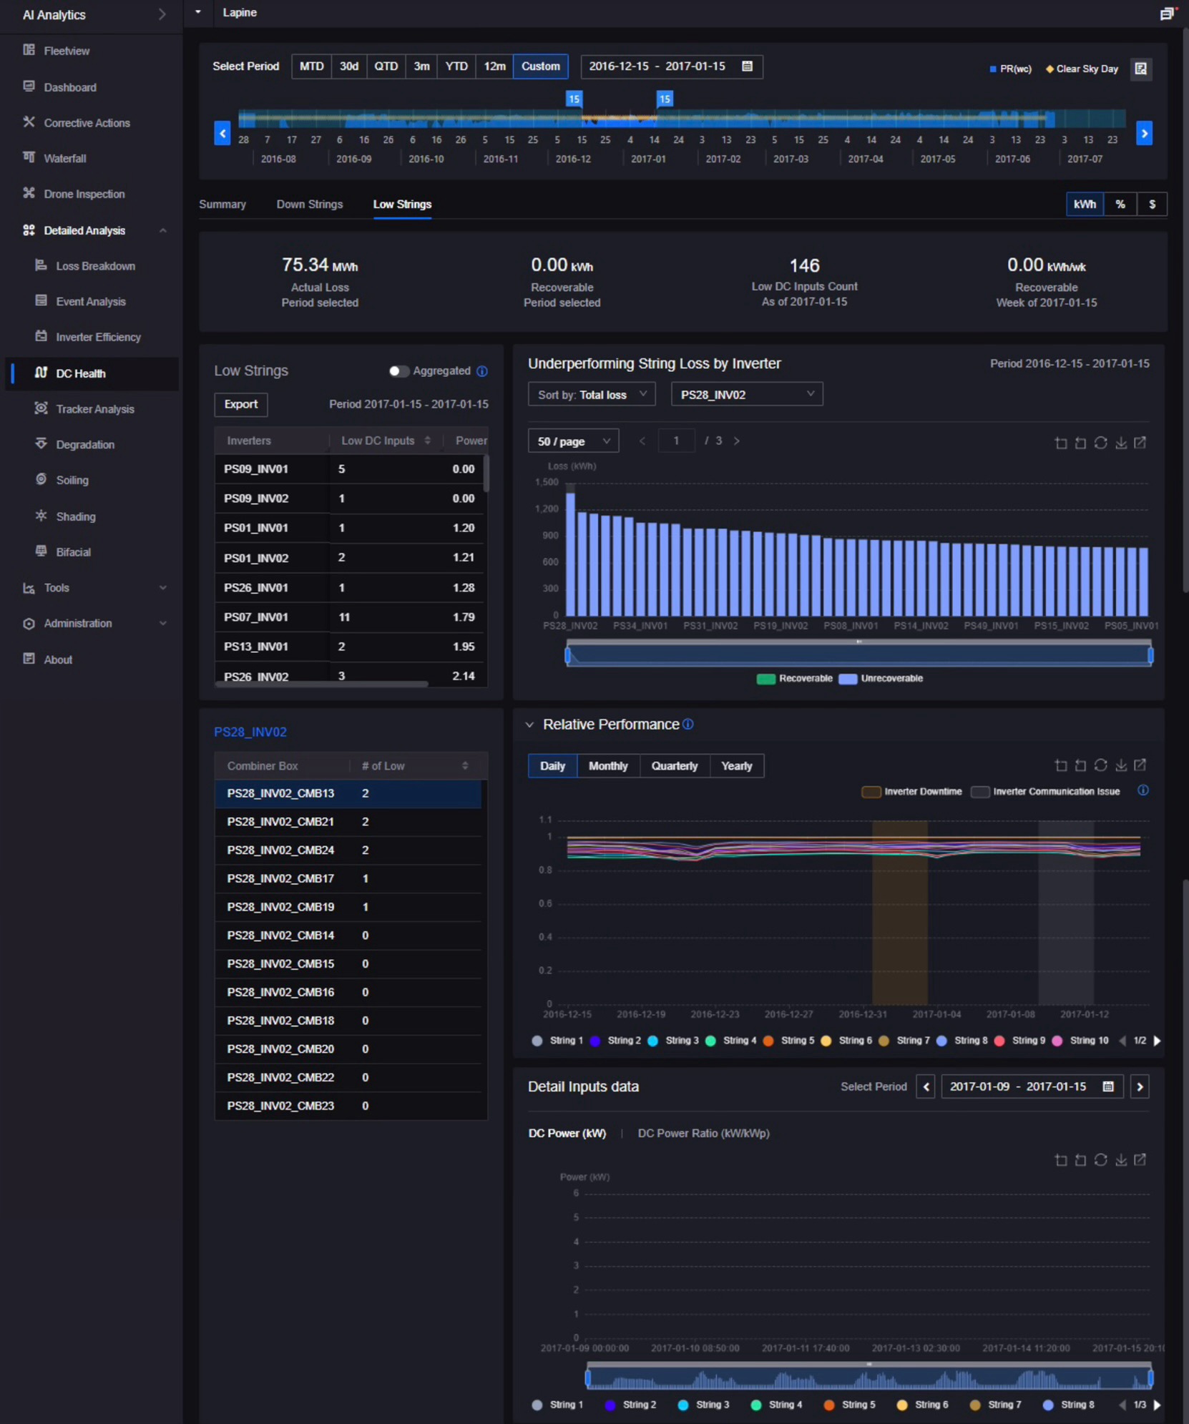This screenshot has height=1424, width=1189.
Task: Switch units to dollars ($)
Action: click(1152, 205)
